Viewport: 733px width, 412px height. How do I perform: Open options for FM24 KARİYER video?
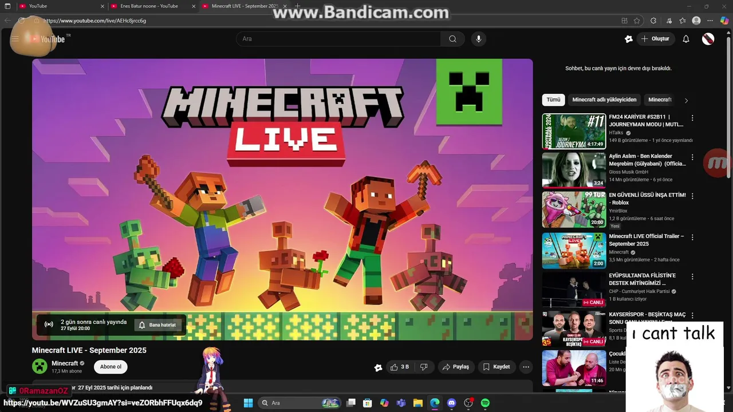[692, 118]
